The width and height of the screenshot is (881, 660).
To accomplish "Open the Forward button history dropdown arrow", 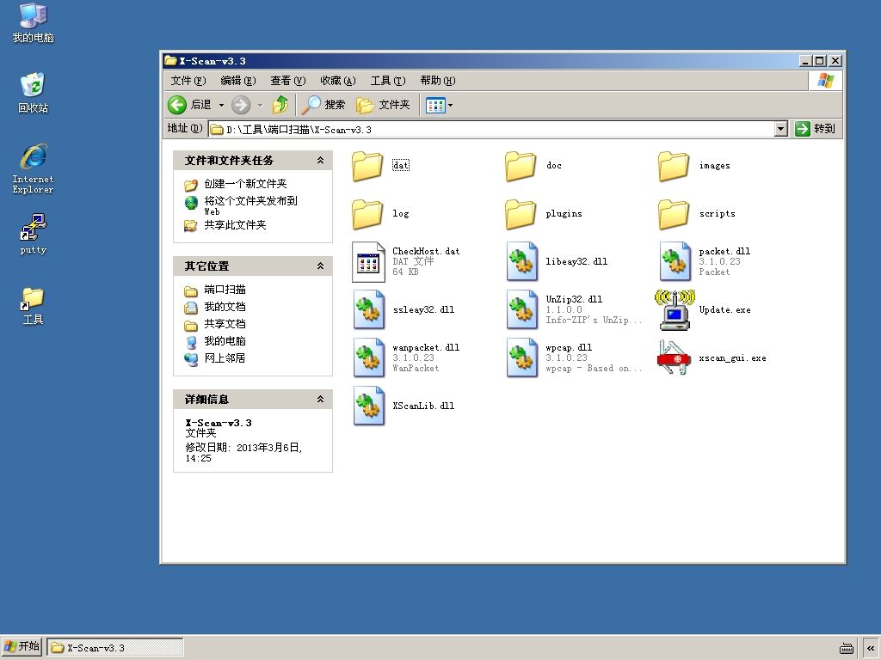I will 260,106.
